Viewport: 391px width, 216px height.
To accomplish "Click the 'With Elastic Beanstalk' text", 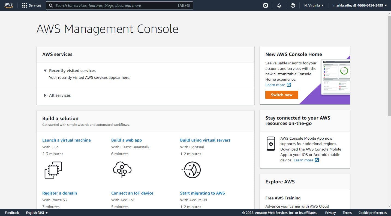I will 130,147.
